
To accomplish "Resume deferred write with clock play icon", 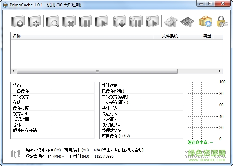I will tap(152, 22).
